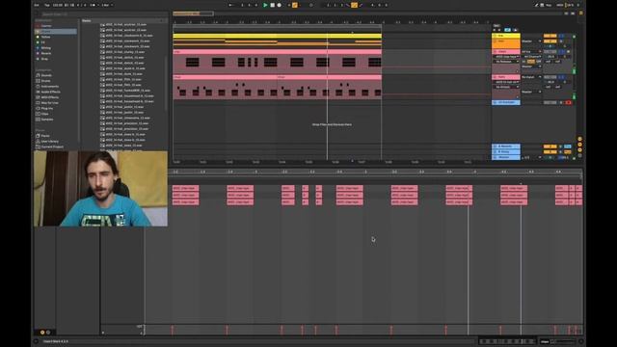This screenshot has width=617, height=347.
Task: Toggle the orange Loop switch
Action: (354, 5)
